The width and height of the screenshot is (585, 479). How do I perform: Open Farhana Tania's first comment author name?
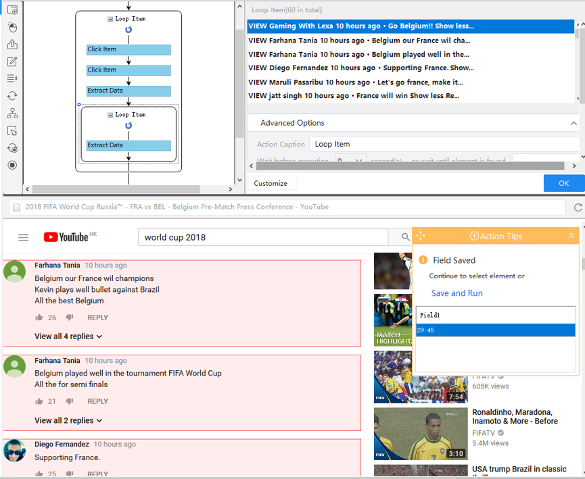coord(57,266)
